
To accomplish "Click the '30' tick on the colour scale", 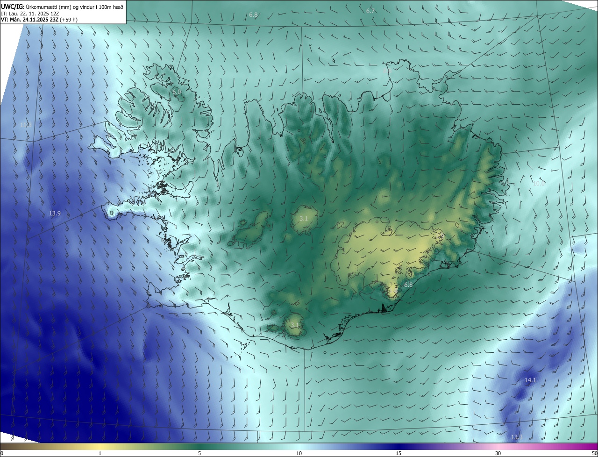I will 498,453.
